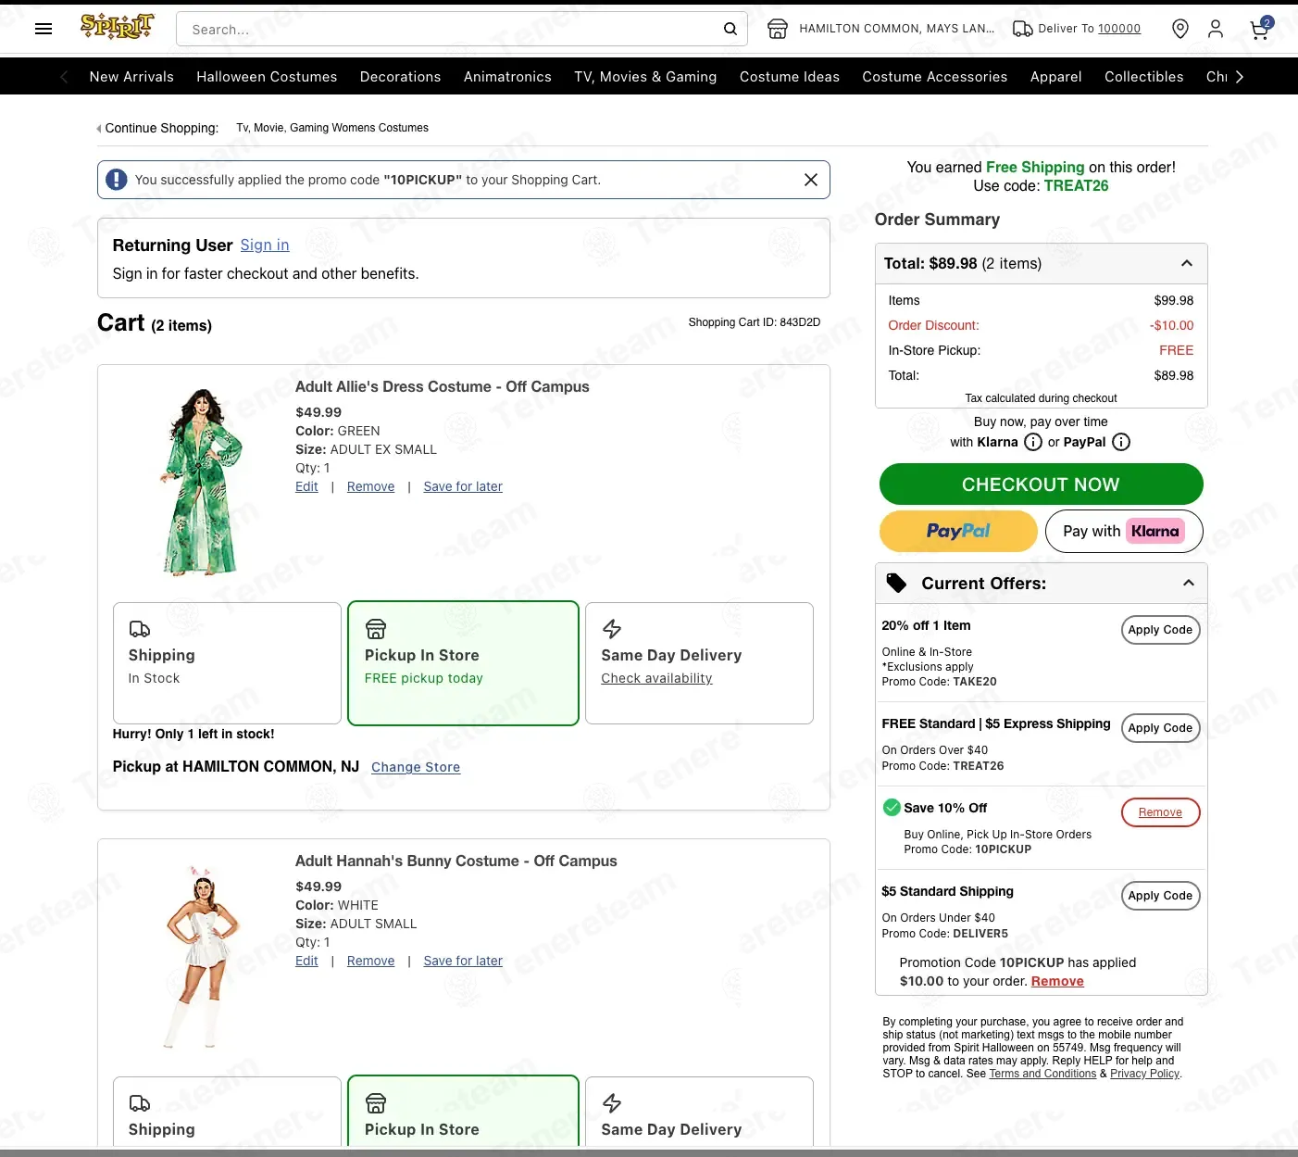Click the Hamilton Common store icon
This screenshot has width=1298, height=1157.
(x=778, y=29)
